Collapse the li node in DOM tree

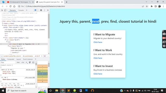[x=7, y=42]
